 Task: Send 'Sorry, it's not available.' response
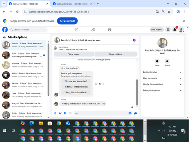pos(76,92)
